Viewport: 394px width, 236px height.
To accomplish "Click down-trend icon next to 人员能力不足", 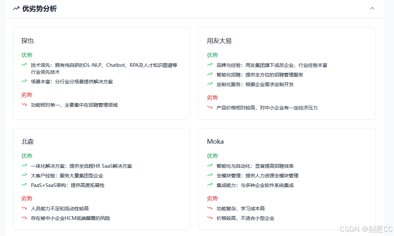I will click(x=24, y=208).
